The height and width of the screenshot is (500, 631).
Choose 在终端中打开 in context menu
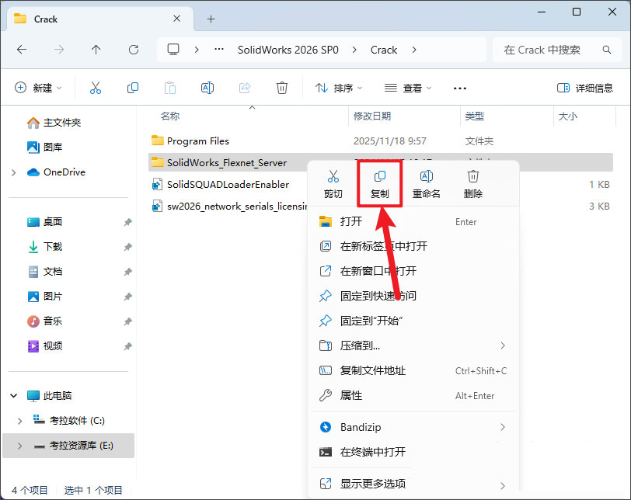coord(373,452)
